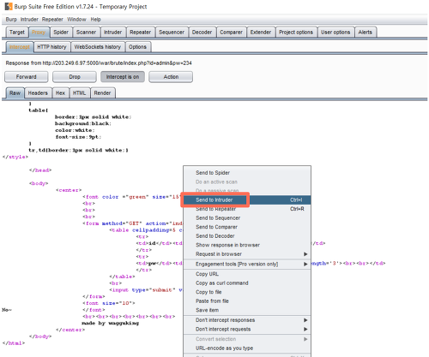
Task: Expand Engagement tools submenu arrow
Action: pos(305,264)
